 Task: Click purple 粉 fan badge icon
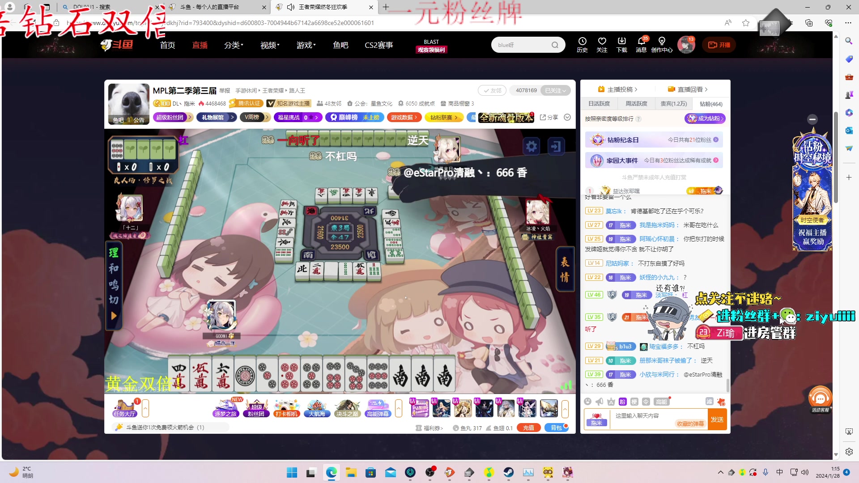622,402
